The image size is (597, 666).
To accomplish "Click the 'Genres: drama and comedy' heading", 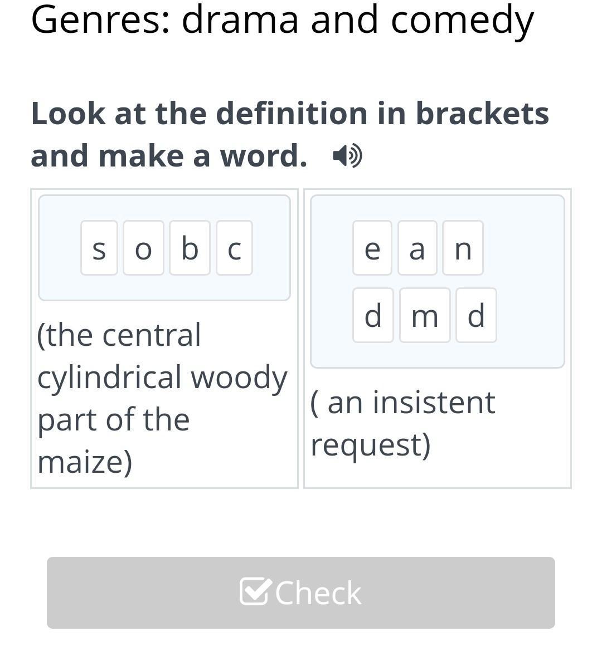I will (282, 20).
